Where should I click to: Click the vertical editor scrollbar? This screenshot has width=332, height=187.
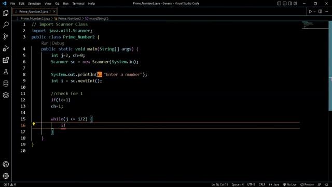tap(330, 66)
